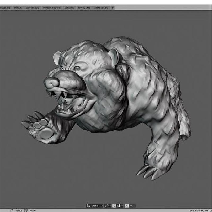This screenshot has height=212, width=212.
Task: Click the Scene Collection status text
Action: (x=198, y=210)
